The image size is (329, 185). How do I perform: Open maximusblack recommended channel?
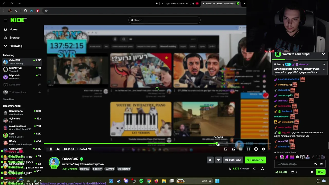(22, 127)
